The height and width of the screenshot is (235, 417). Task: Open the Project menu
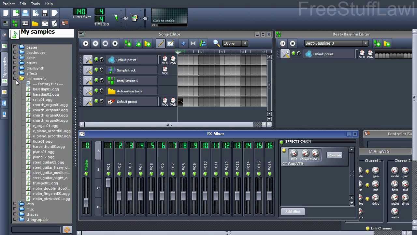pyautogui.click(x=8, y=4)
